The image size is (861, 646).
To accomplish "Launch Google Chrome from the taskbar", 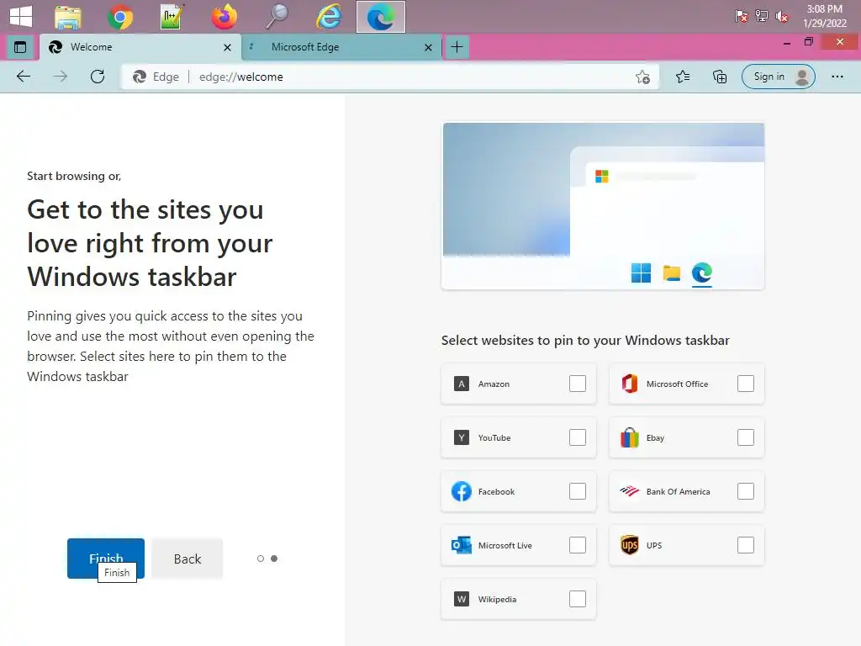I will click(119, 17).
